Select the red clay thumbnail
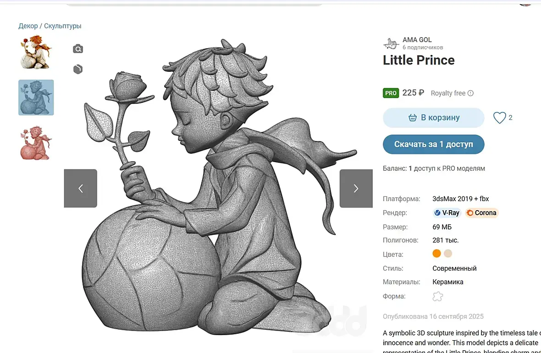Screen dimensions: 541x353 coord(36,143)
